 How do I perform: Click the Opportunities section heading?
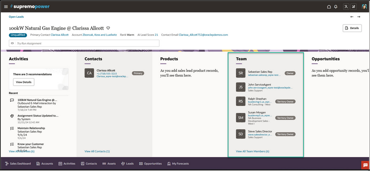326,59
